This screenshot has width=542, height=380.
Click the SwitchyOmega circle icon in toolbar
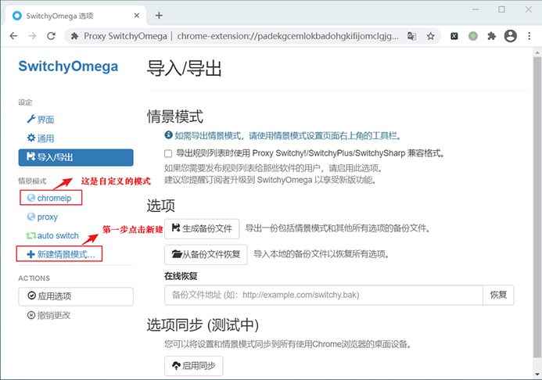pos(473,36)
